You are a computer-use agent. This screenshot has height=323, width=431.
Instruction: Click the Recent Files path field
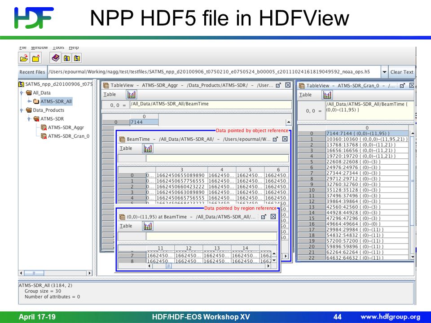point(214,72)
